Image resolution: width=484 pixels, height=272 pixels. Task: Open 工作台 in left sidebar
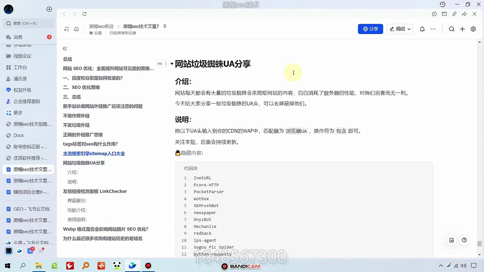pos(29,67)
